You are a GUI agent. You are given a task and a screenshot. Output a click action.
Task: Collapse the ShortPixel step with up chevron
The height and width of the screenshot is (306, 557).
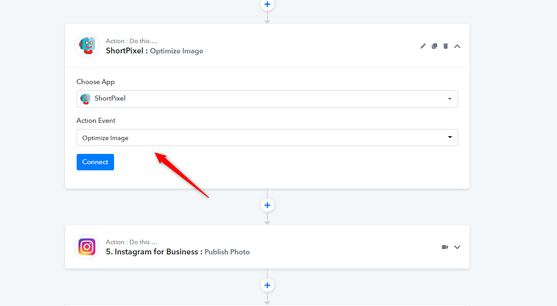[x=457, y=46]
